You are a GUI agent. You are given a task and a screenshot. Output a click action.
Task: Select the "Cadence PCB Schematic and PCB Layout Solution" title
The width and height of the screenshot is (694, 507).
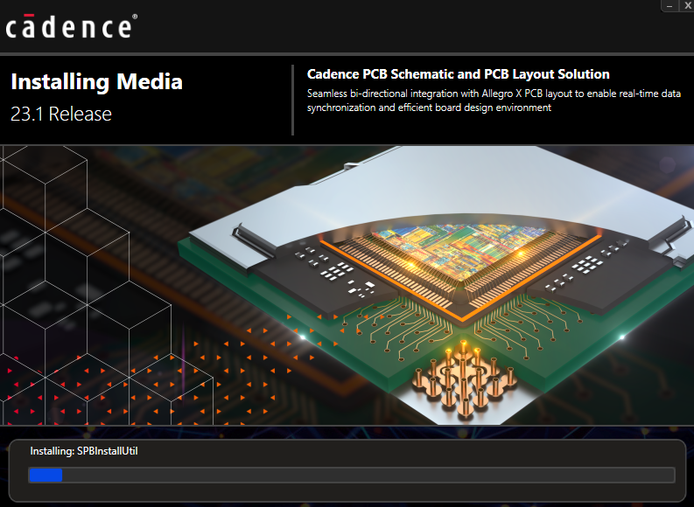pyautogui.click(x=458, y=74)
